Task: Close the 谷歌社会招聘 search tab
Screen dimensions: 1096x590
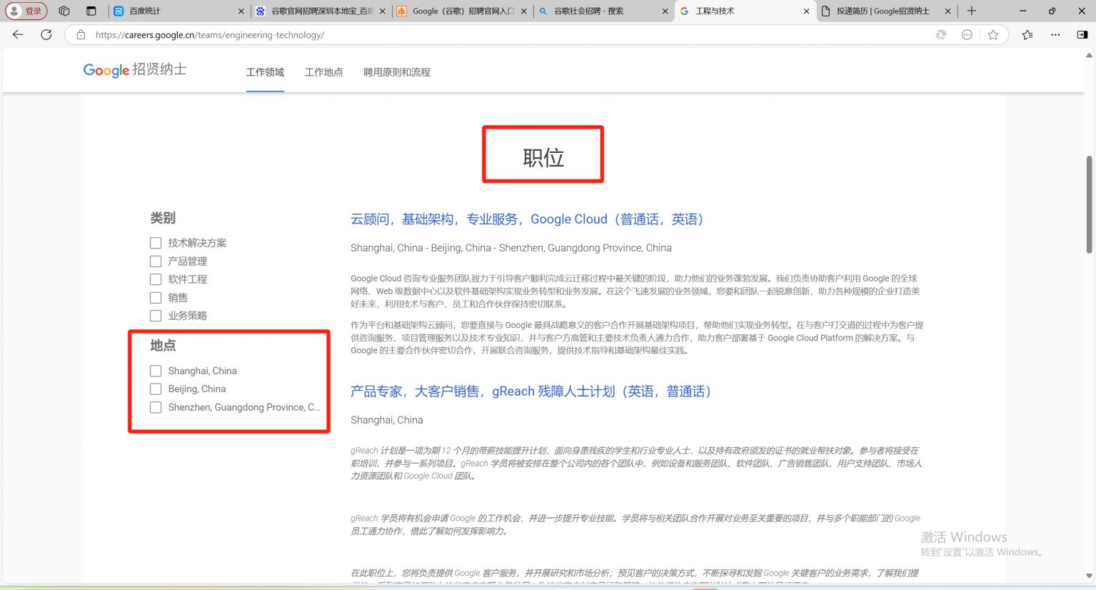Action: (665, 11)
